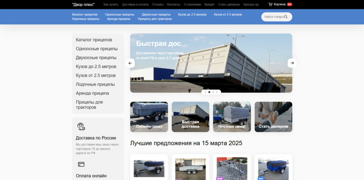Image resolution: width=364 pixels, height=180 pixels.
Task: Click "Доставка по России" heading
Action: (x=96, y=138)
